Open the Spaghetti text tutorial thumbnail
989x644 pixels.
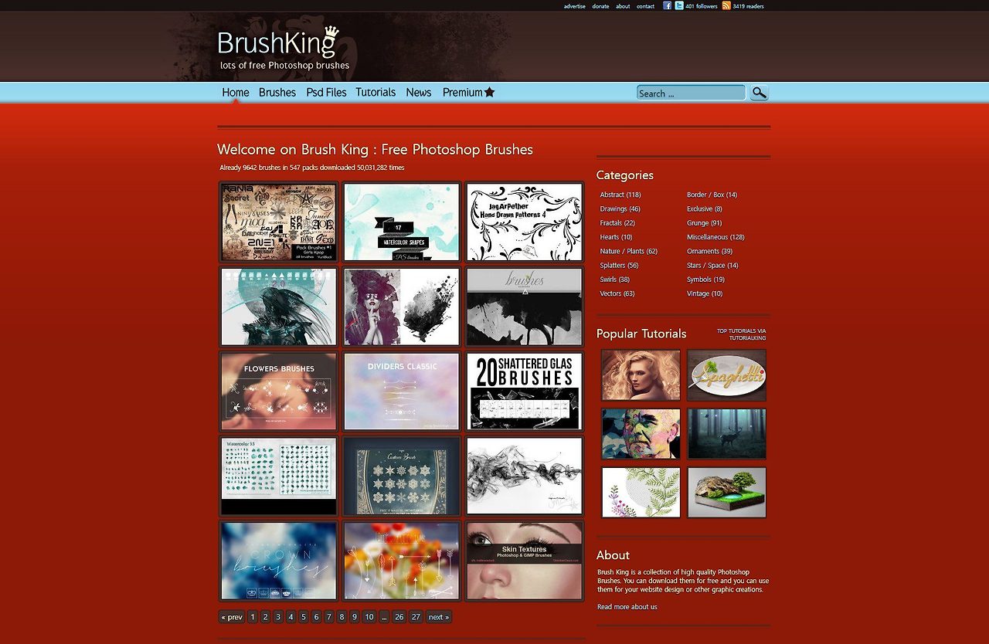(726, 375)
